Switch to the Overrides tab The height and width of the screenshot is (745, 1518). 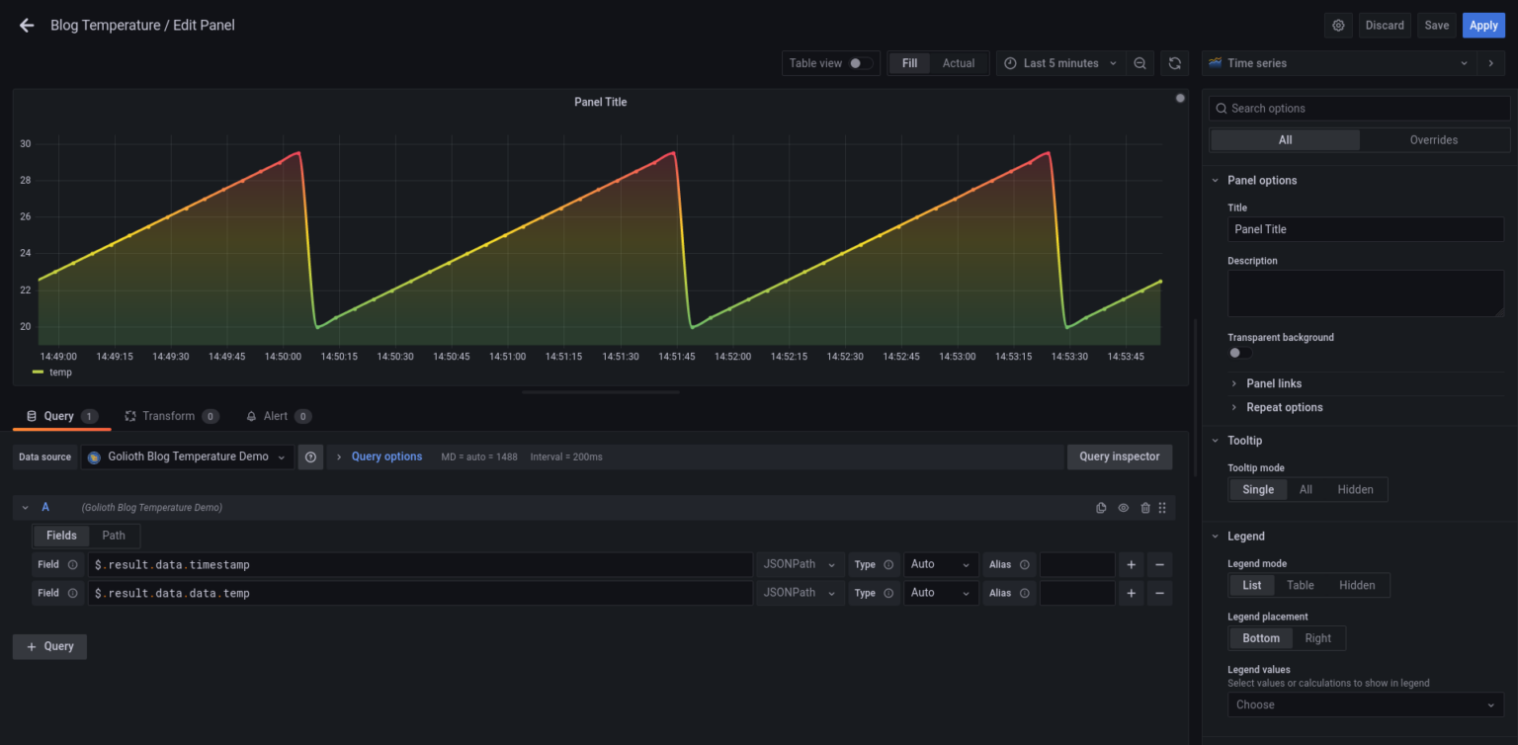(1433, 139)
